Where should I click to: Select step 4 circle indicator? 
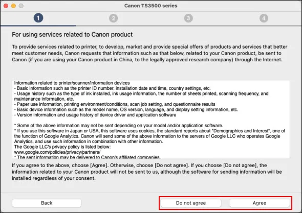click(x=264, y=18)
